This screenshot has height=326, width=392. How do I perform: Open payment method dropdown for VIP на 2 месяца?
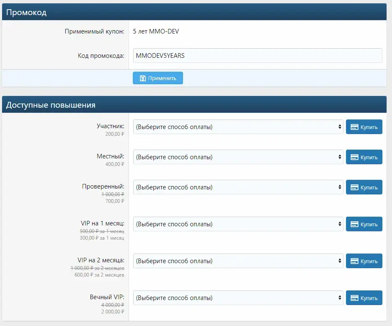pyautogui.click(x=238, y=261)
